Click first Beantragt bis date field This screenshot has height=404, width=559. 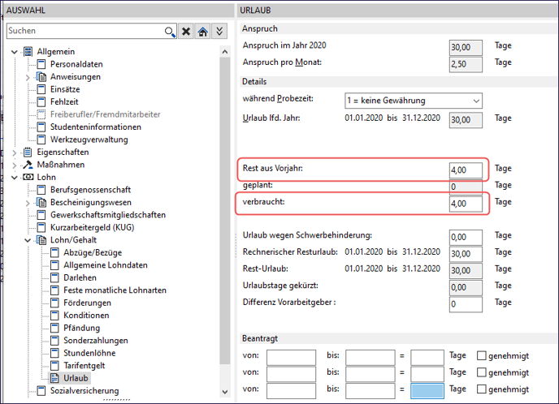click(x=370, y=357)
